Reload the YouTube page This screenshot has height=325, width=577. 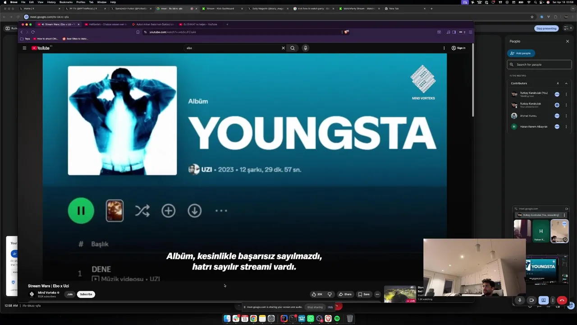pos(33,32)
